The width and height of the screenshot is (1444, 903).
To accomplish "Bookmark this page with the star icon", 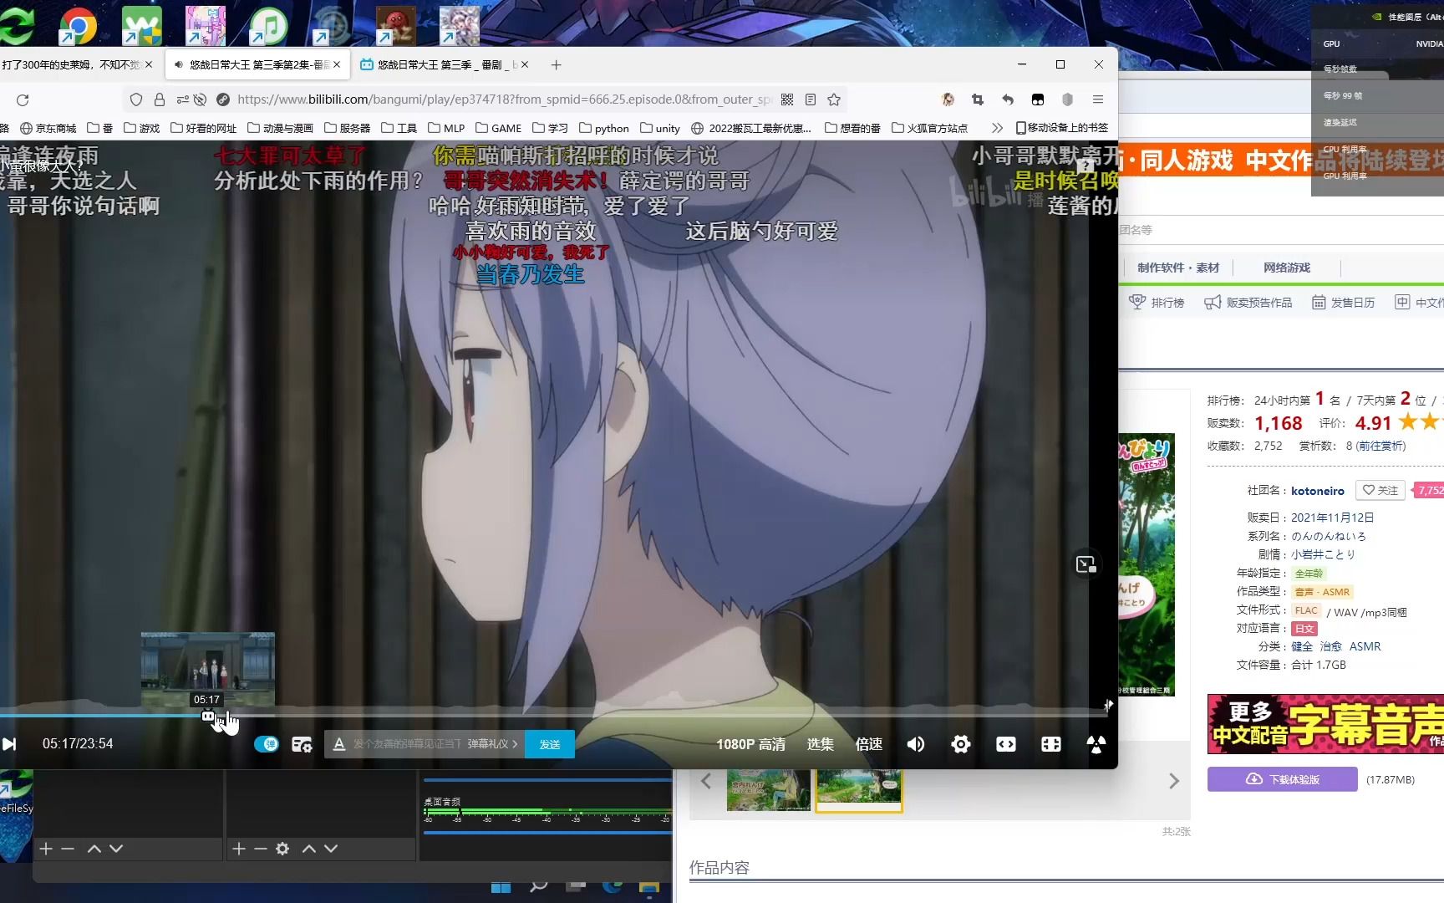I will 834,99.
